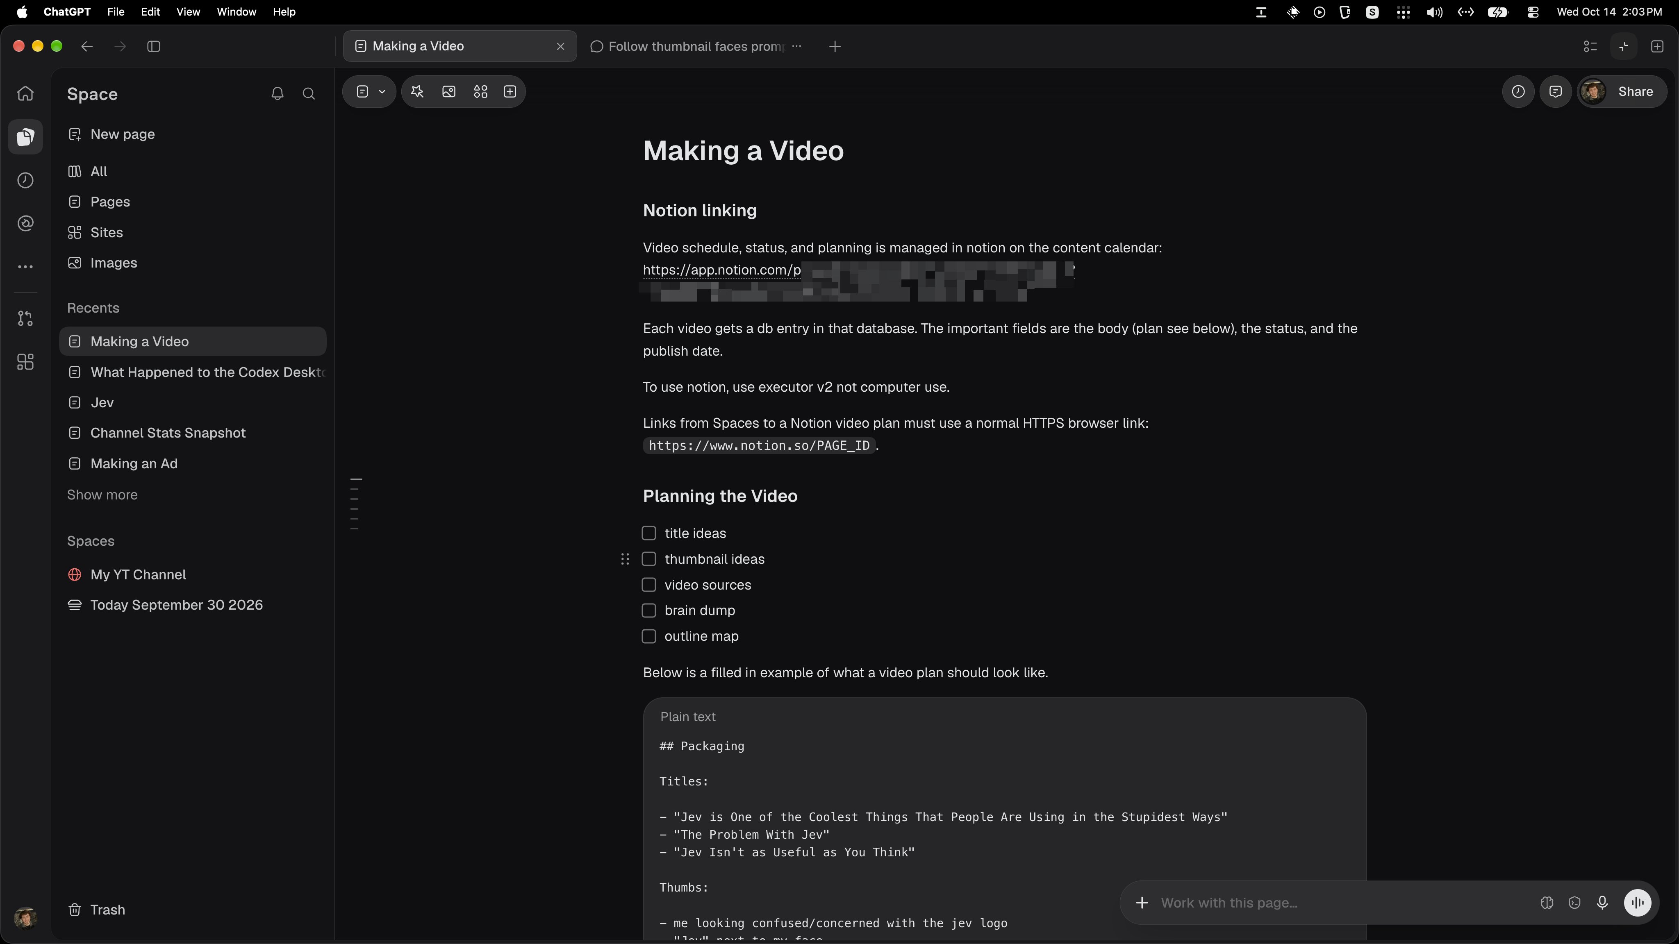Open the more dots in left rail

25,266
